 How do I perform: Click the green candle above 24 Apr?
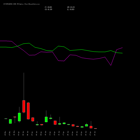pos(87,125)
